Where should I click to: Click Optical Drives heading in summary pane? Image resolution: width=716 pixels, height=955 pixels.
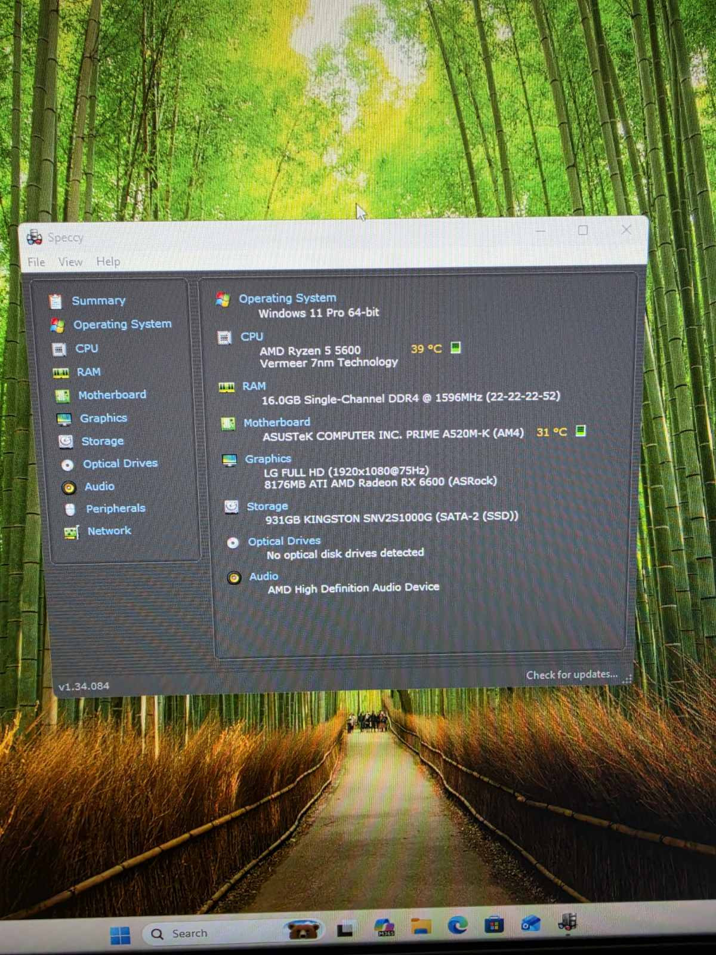(x=285, y=541)
